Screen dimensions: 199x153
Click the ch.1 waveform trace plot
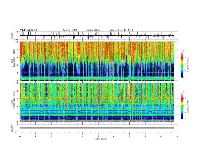point(97,35)
